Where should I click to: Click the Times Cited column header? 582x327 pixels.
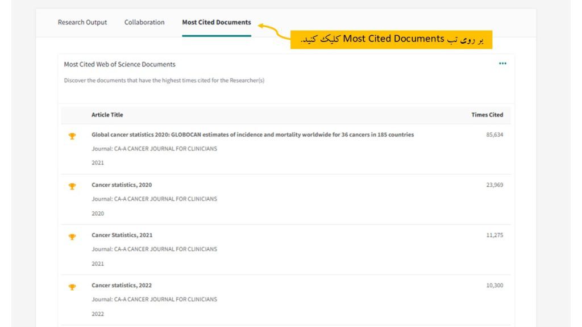tap(487, 115)
